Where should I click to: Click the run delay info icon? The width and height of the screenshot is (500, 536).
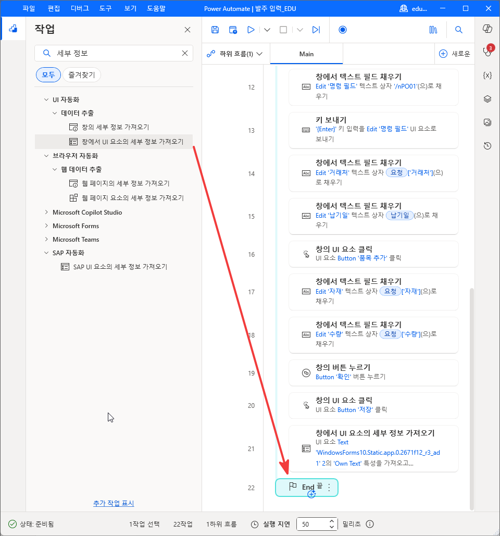click(370, 524)
